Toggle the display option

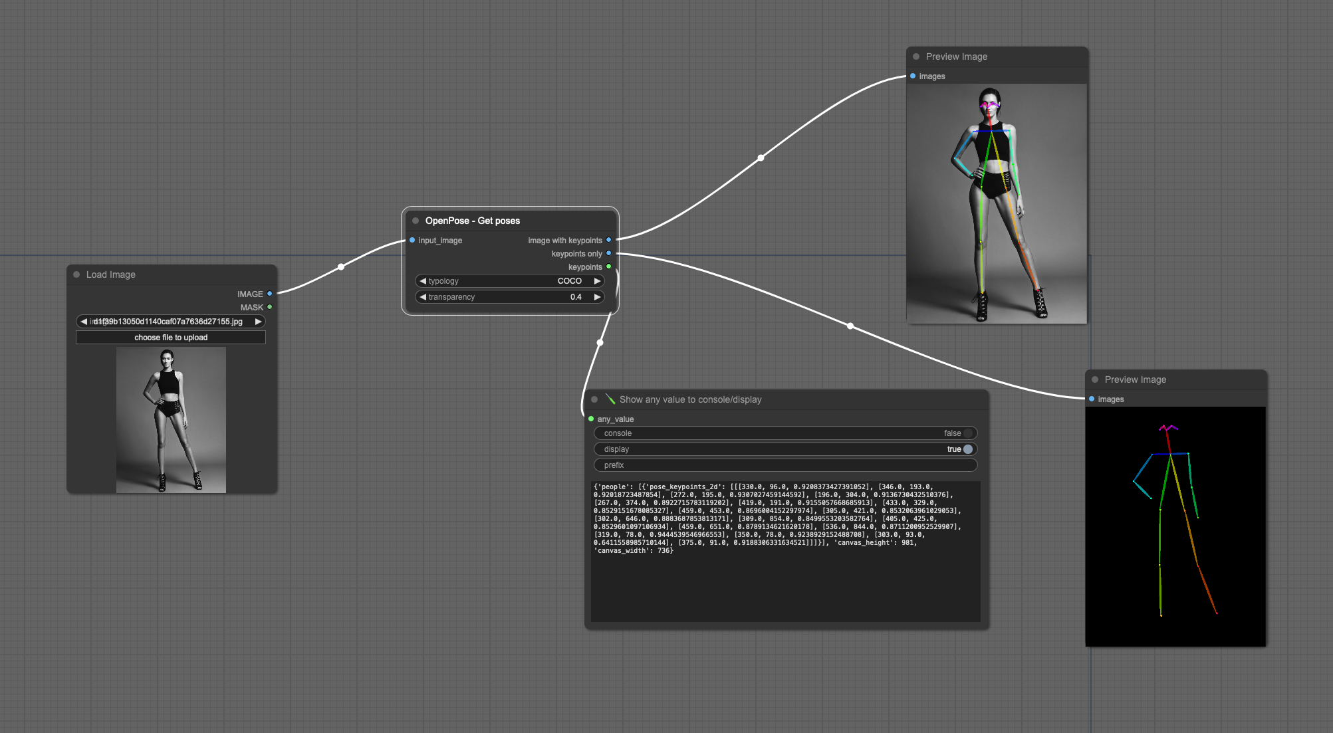(x=967, y=449)
